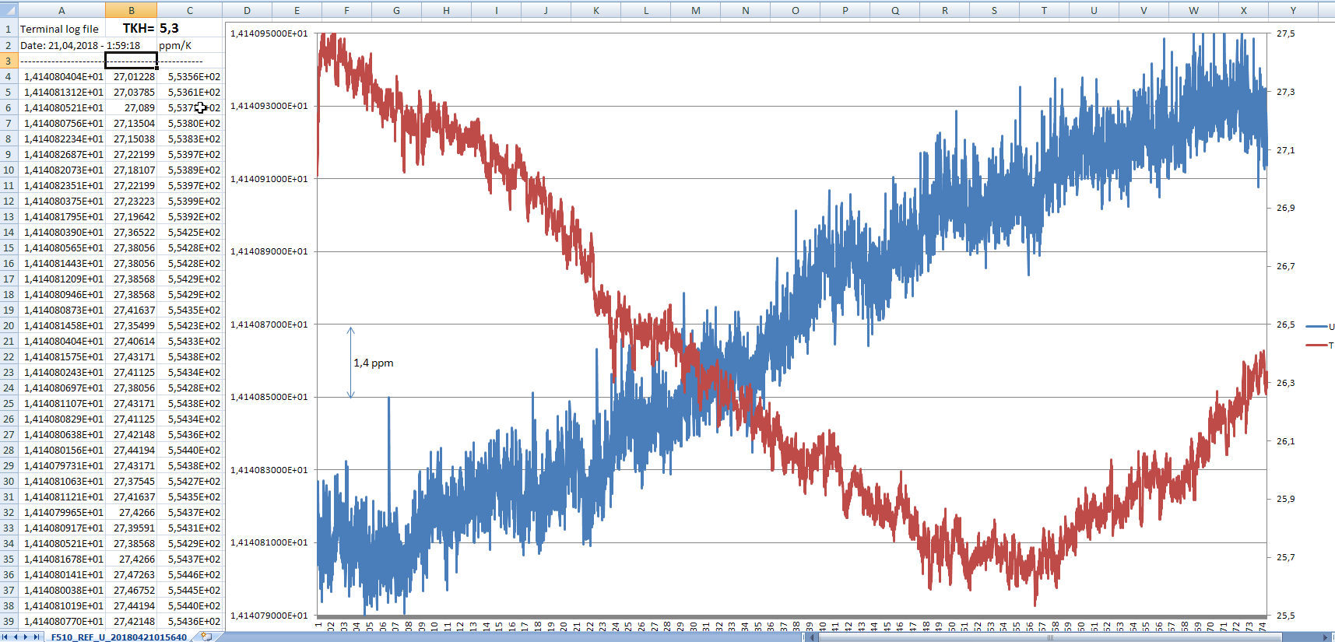Click left axis label 1,414095000E+01

[x=269, y=33]
